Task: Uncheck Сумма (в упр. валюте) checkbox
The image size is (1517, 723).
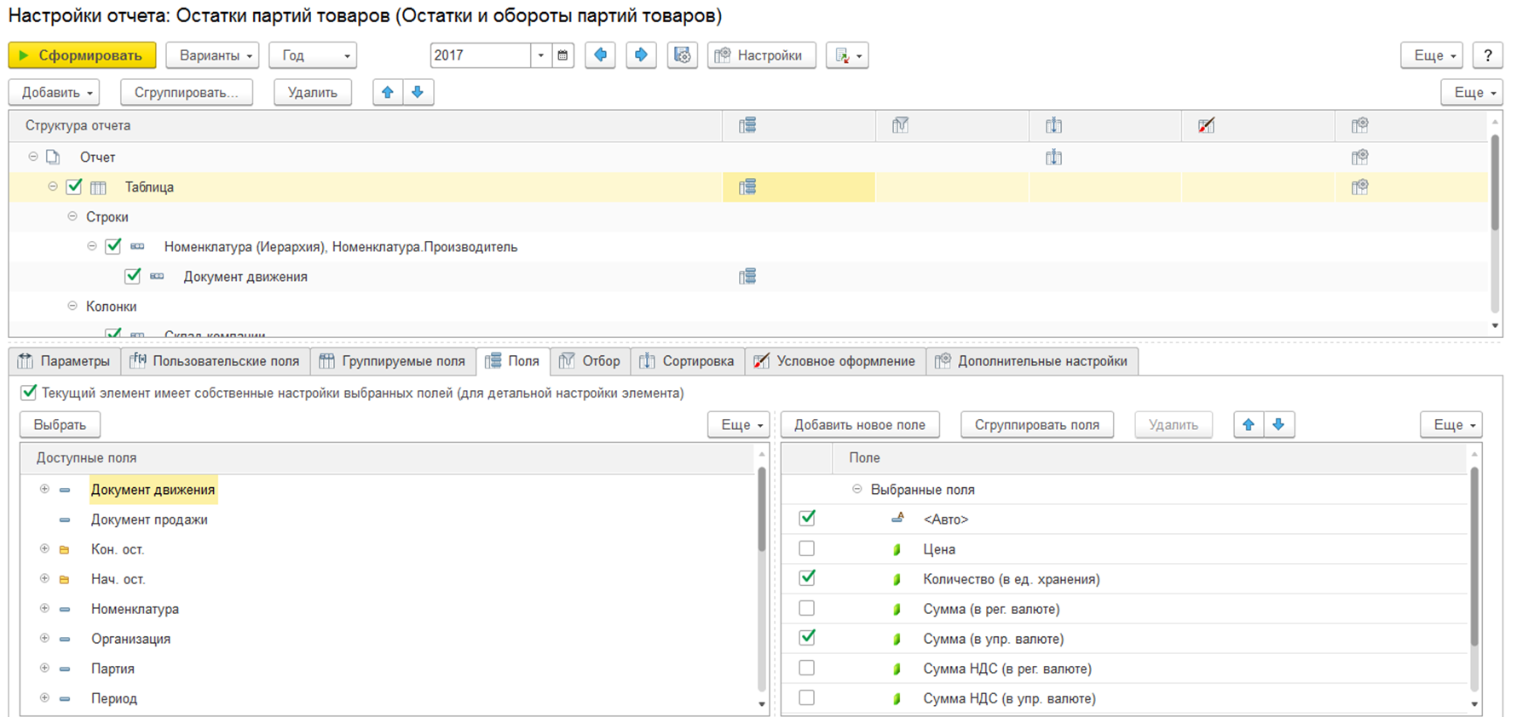Action: 806,637
